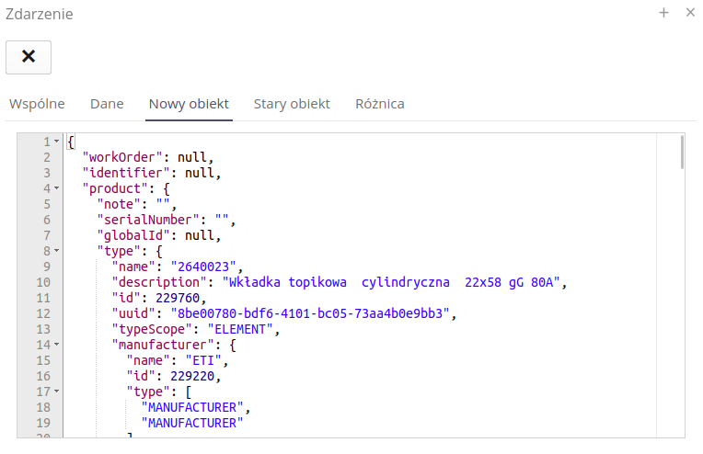Click the X button below the Zdarzenie title
703x454 pixels.
pyautogui.click(x=29, y=57)
